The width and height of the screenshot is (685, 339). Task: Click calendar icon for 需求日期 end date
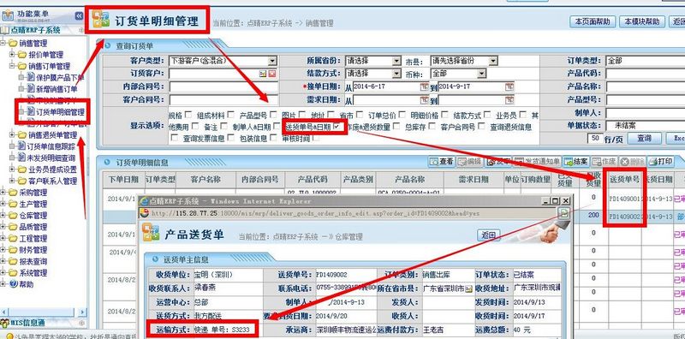pyautogui.click(x=509, y=100)
